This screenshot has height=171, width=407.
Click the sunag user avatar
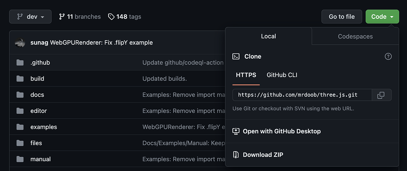(20, 42)
